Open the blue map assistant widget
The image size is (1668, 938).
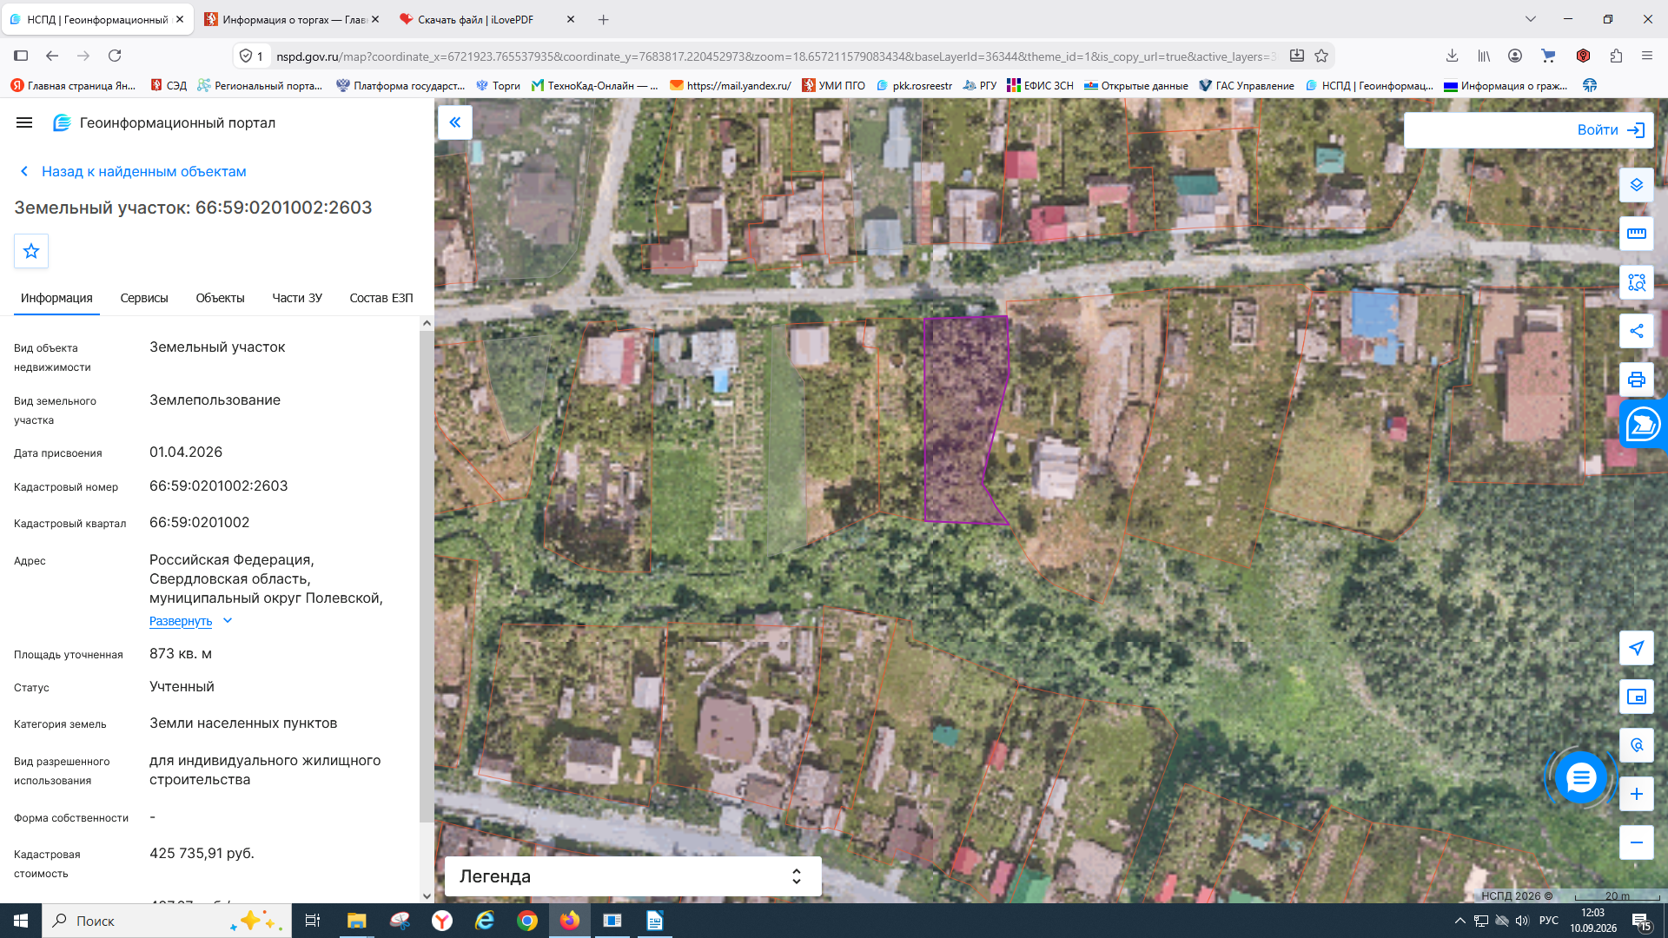(1643, 425)
